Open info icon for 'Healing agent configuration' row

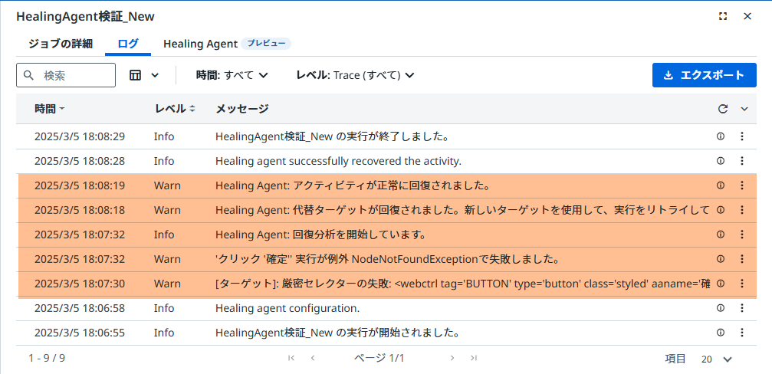click(721, 308)
